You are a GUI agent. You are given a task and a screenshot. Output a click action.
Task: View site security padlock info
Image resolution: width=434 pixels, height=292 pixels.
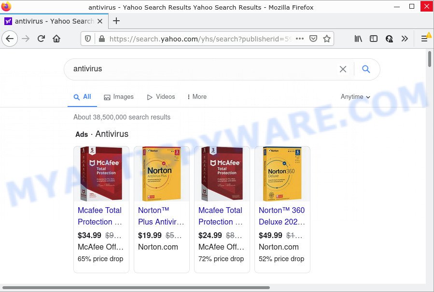point(102,39)
